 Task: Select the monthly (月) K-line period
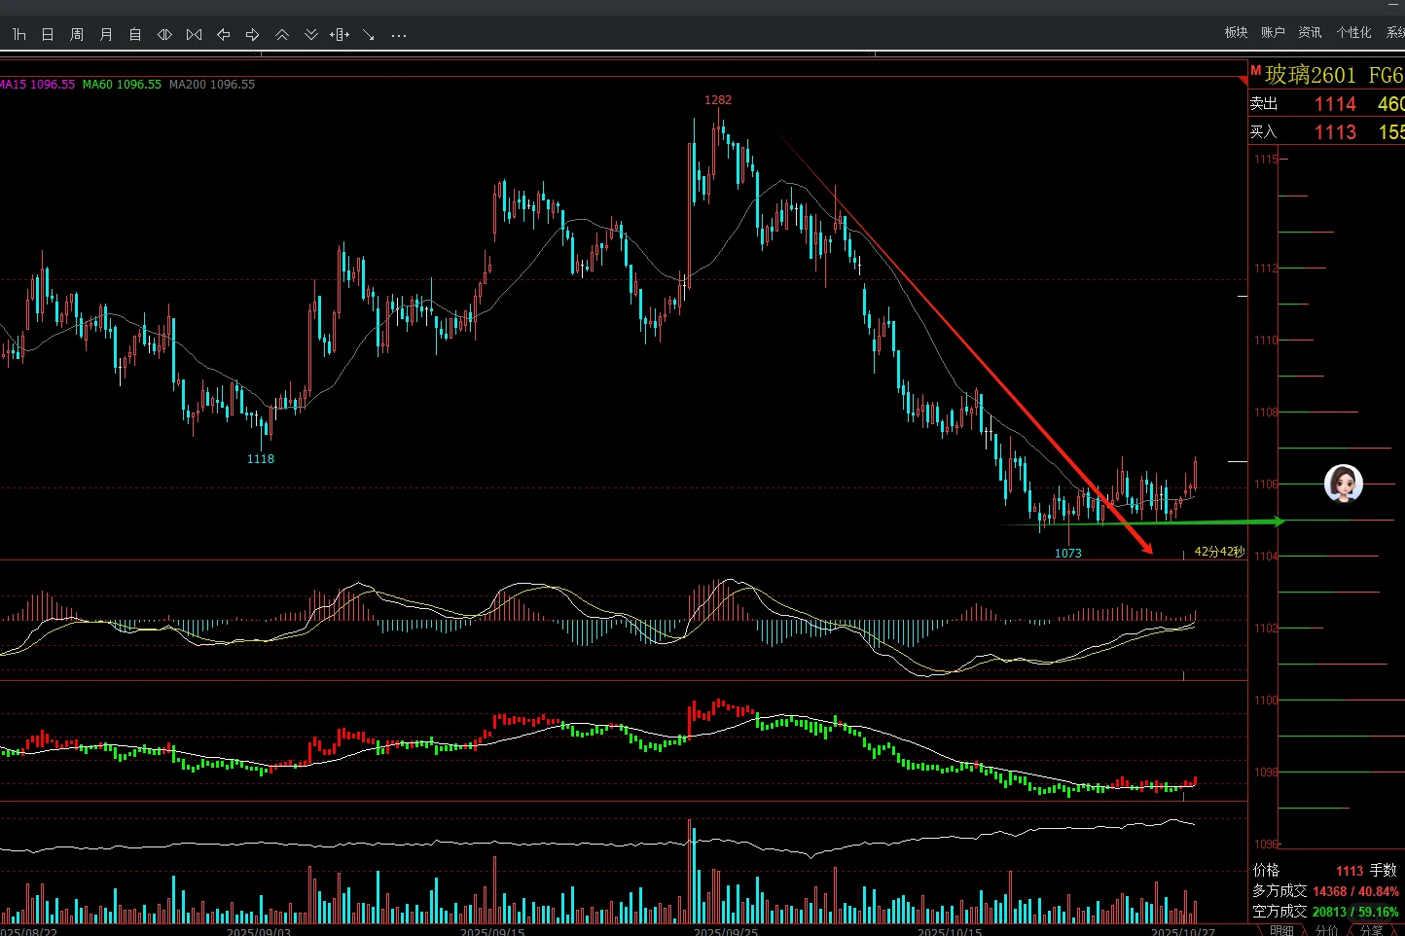coord(106,35)
